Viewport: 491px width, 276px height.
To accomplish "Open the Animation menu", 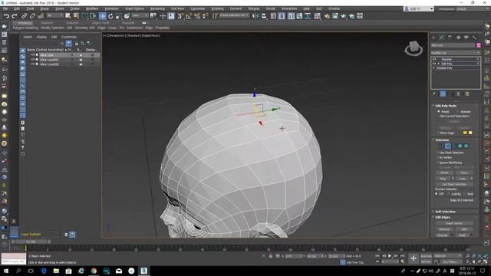I will pyautogui.click(x=111, y=8).
